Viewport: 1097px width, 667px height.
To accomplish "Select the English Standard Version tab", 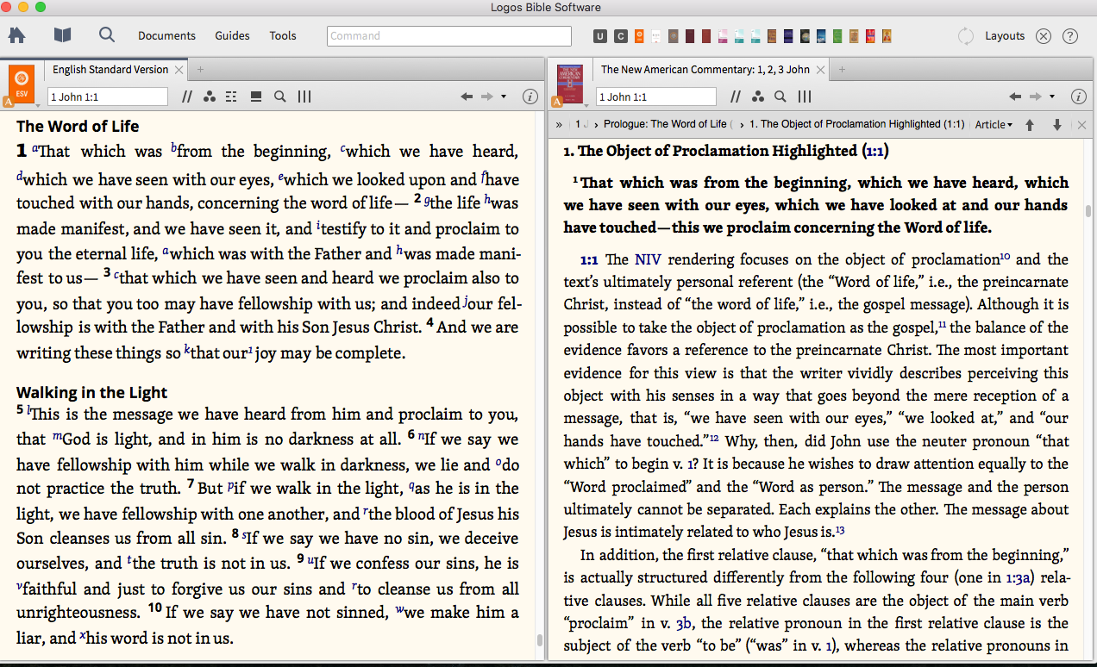I will (x=110, y=70).
